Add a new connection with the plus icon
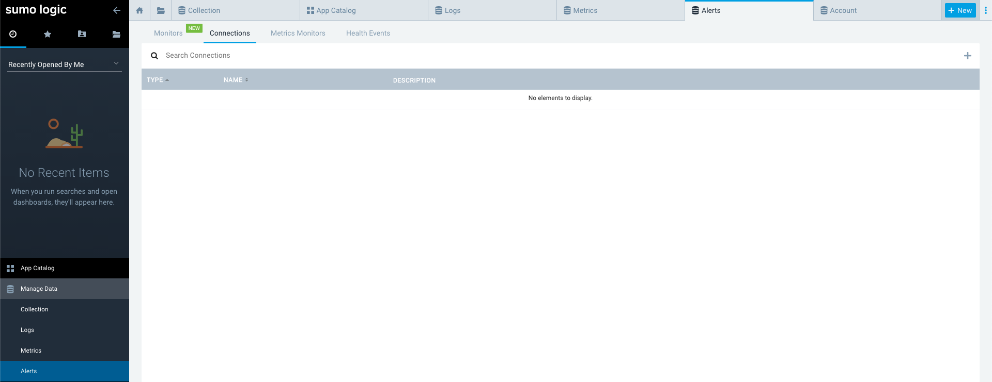The height and width of the screenshot is (382, 992). [967, 56]
